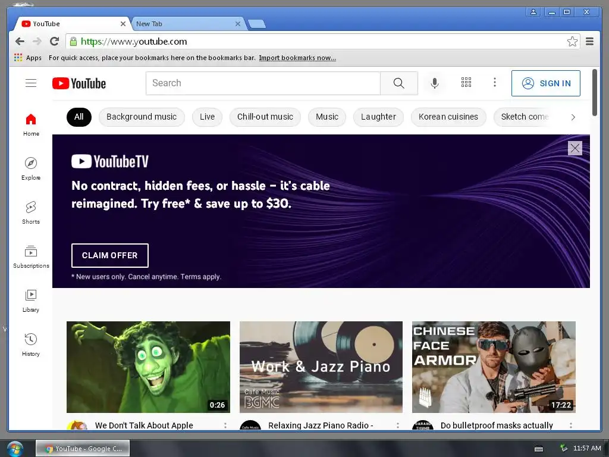Start voice search with microphone icon
The height and width of the screenshot is (457, 609).
435,83
